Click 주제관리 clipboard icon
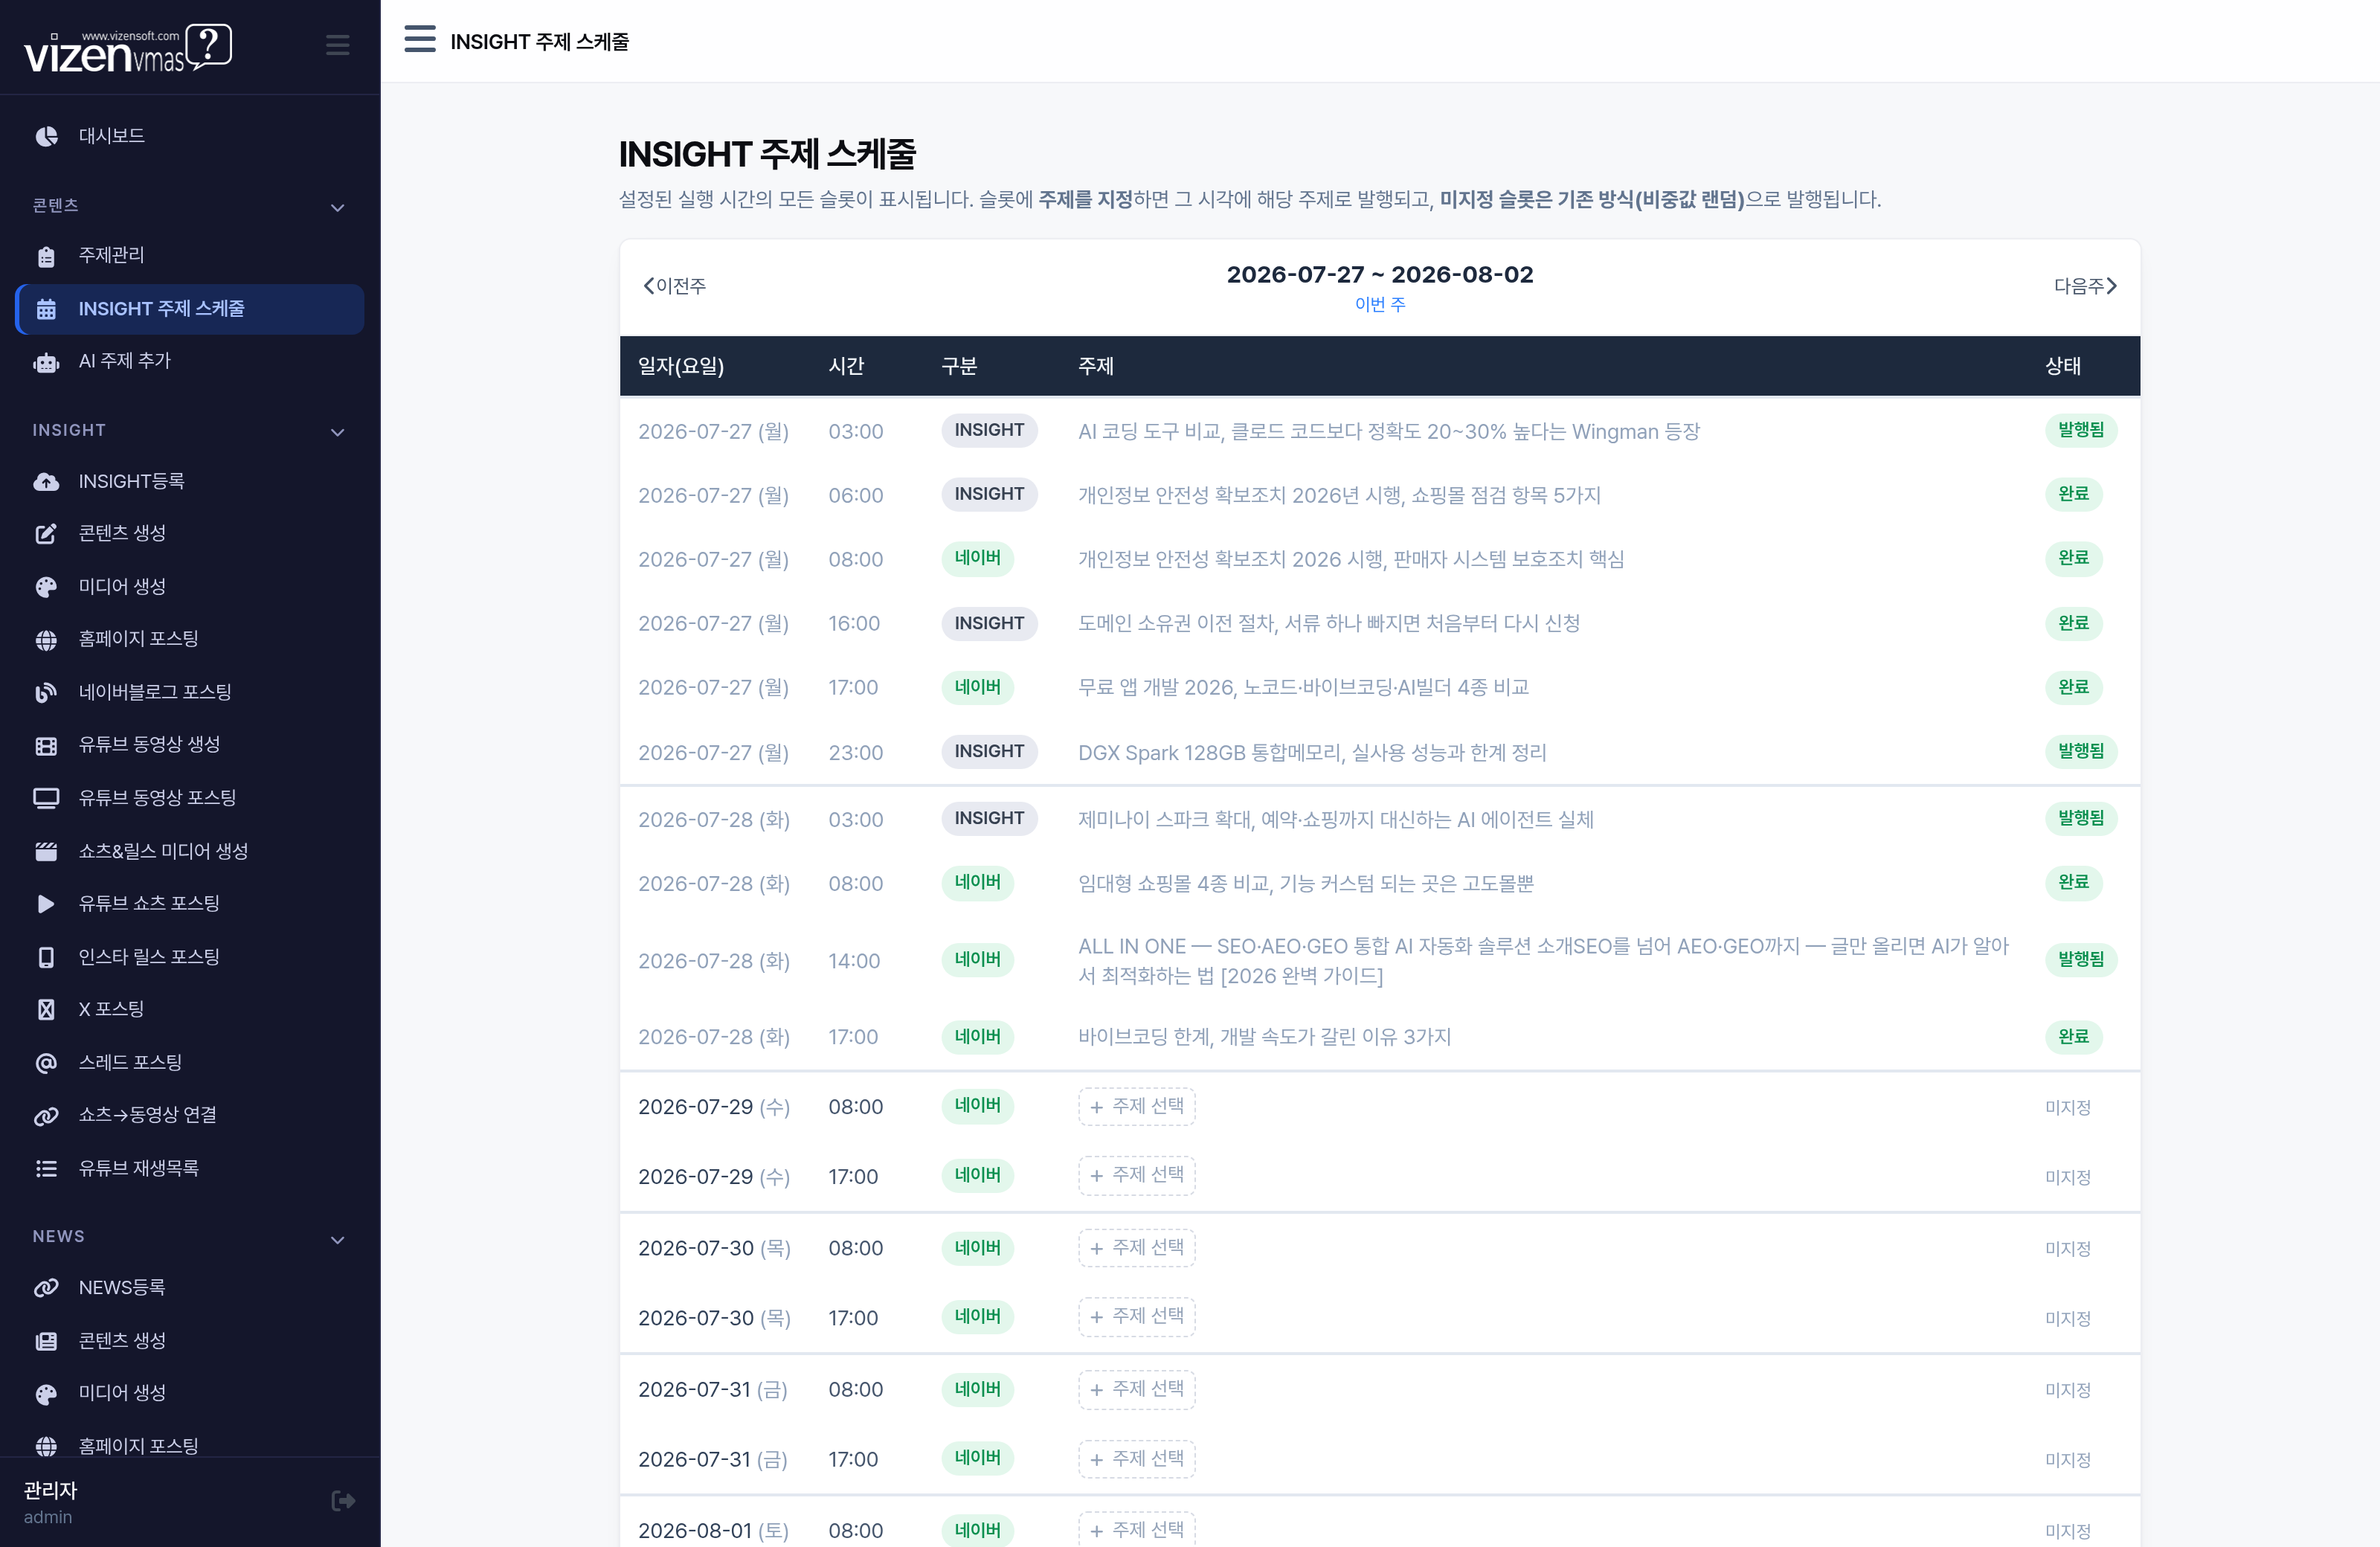2380x1547 pixels. tap(46, 256)
